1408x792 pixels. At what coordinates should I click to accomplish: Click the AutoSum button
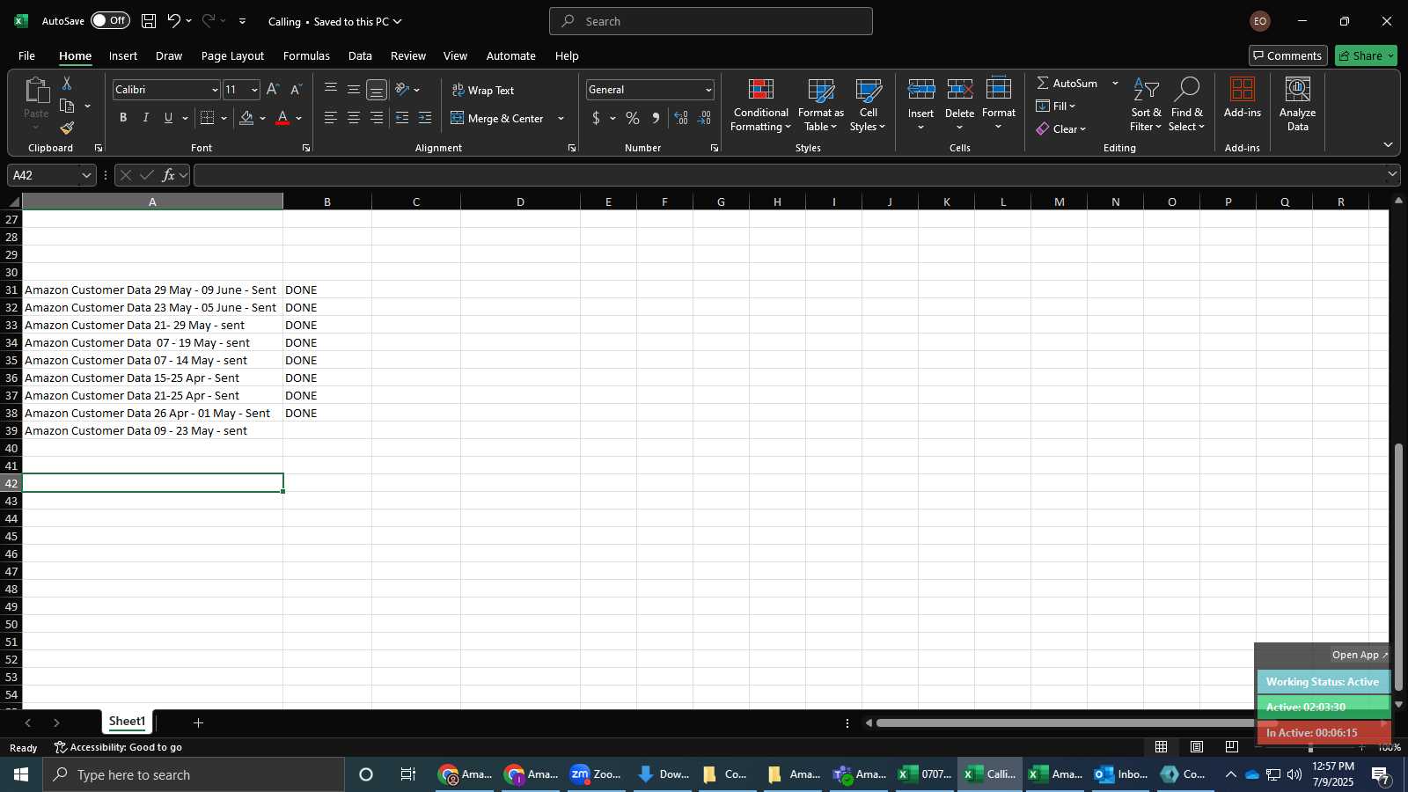click(1067, 83)
